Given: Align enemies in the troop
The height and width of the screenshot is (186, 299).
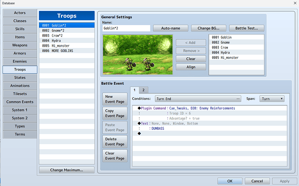Looking at the screenshot, I should tap(191, 67).
